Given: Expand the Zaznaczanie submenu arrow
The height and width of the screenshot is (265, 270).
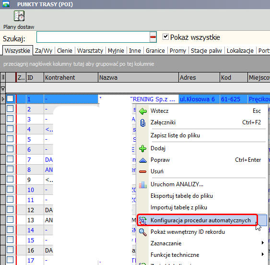Looking at the screenshot, I should click(x=263, y=243).
